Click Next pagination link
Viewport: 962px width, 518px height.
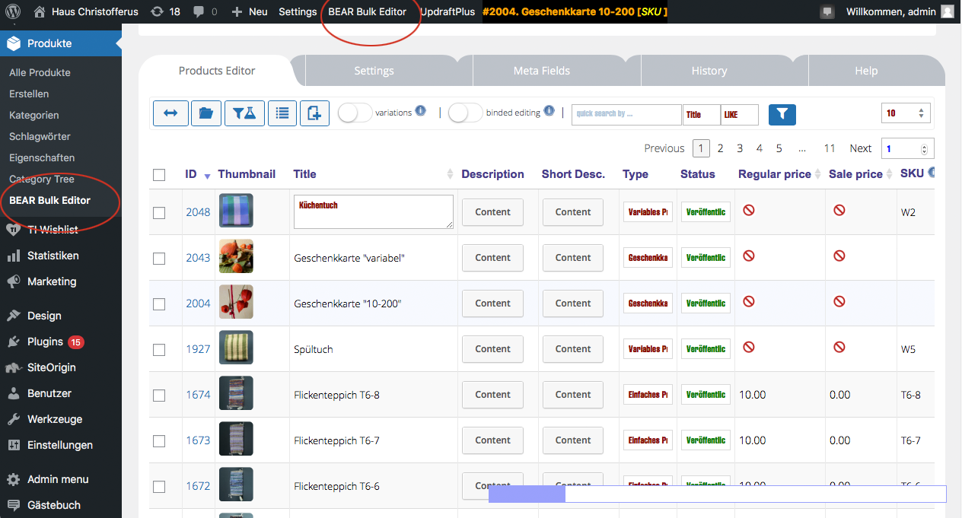[861, 148]
